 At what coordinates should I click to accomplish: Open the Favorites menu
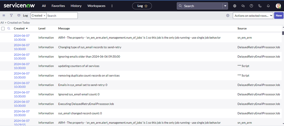point(58,6)
